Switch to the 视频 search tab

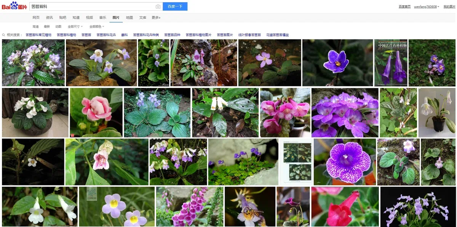pyautogui.click(x=90, y=17)
